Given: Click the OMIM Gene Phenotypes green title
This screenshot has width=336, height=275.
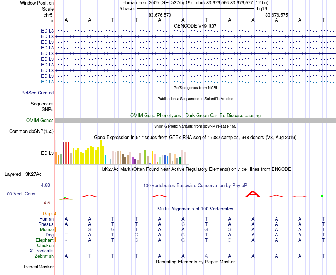Looking at the screenshot, I should [196, 116].
